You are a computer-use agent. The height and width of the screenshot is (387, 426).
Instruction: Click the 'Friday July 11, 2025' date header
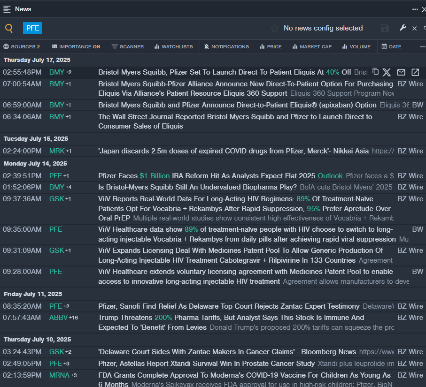click(x=33, y=294)
